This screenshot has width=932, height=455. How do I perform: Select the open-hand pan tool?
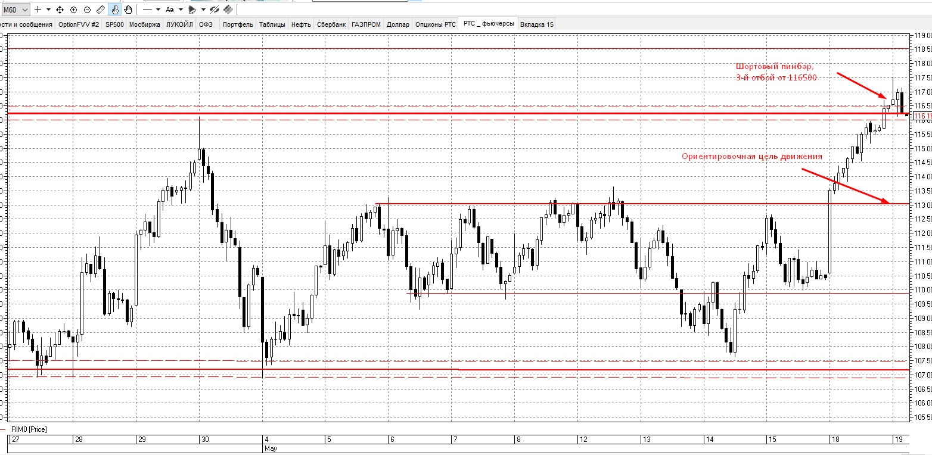(x=128, y=10)
